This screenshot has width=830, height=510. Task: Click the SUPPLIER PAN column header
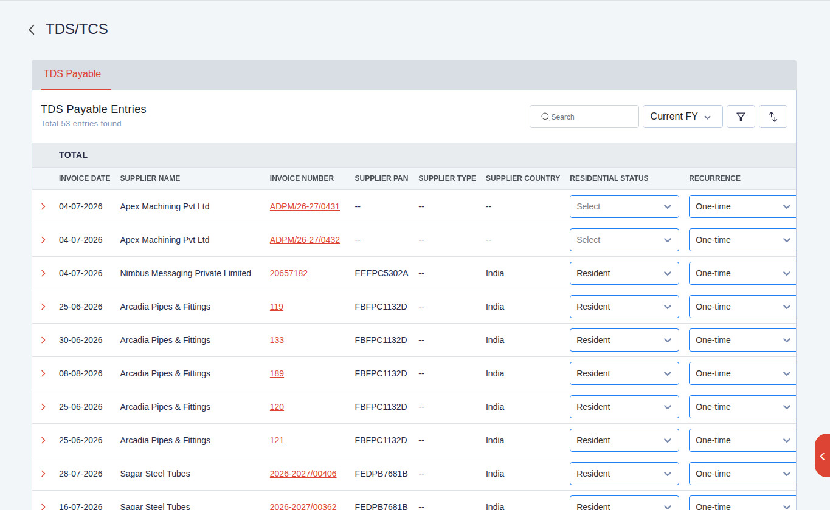[382, 178]
